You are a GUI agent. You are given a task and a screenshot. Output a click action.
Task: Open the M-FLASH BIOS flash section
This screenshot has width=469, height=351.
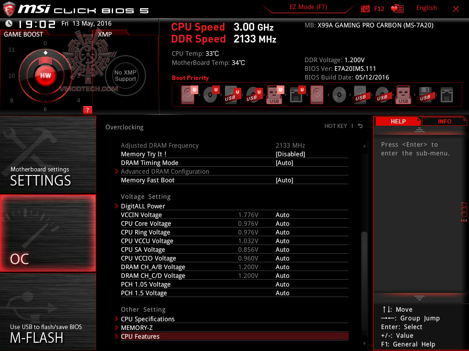coord(48,312)
